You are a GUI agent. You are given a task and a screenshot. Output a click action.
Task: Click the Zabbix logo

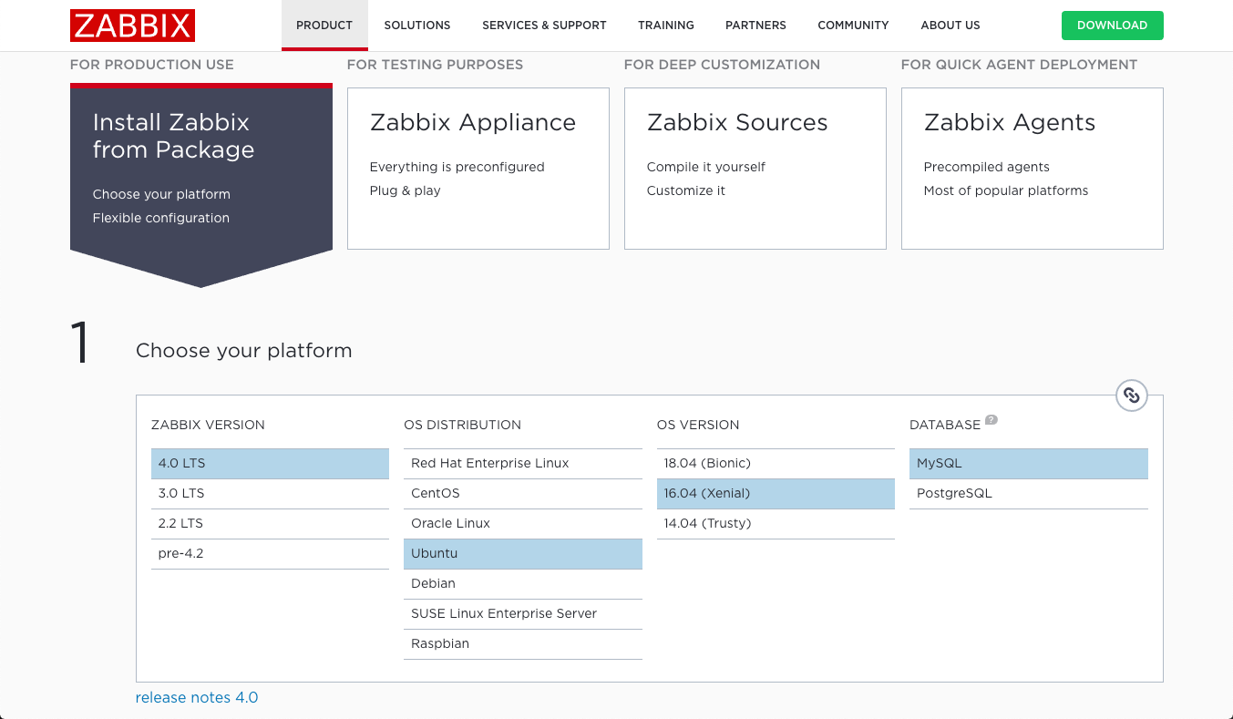click(132, 26)
